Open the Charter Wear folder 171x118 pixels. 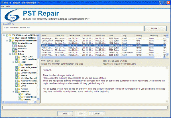[x=29, y=83]
